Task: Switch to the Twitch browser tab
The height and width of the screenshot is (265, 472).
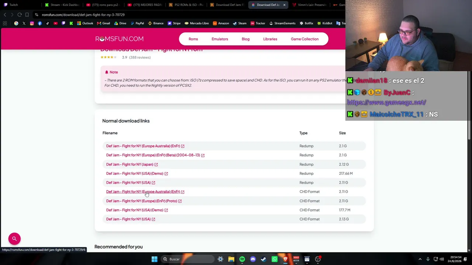Action: click(20, 5)
